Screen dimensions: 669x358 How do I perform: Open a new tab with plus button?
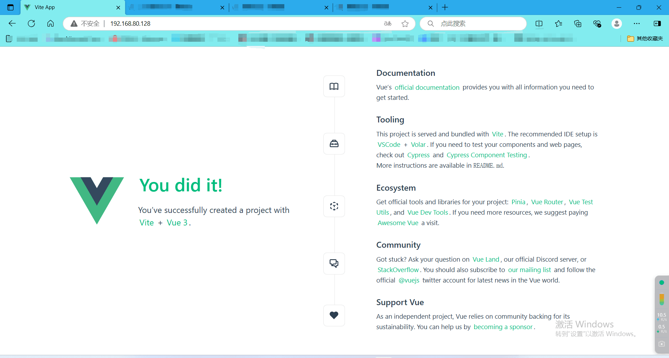445,7
